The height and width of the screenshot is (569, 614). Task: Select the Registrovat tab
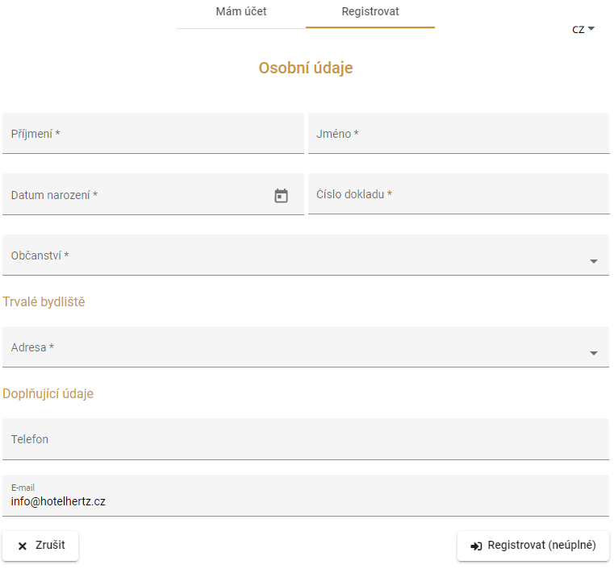point(370,14)
